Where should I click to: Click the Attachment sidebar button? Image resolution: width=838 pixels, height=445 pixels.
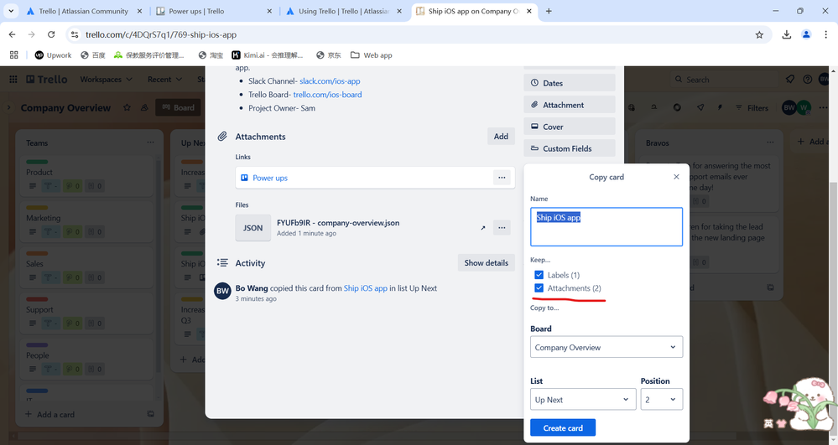pyautogui.click(x=570, y=105)
